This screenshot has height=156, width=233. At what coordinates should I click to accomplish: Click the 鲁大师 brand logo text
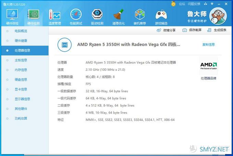(x=197, y=14)
